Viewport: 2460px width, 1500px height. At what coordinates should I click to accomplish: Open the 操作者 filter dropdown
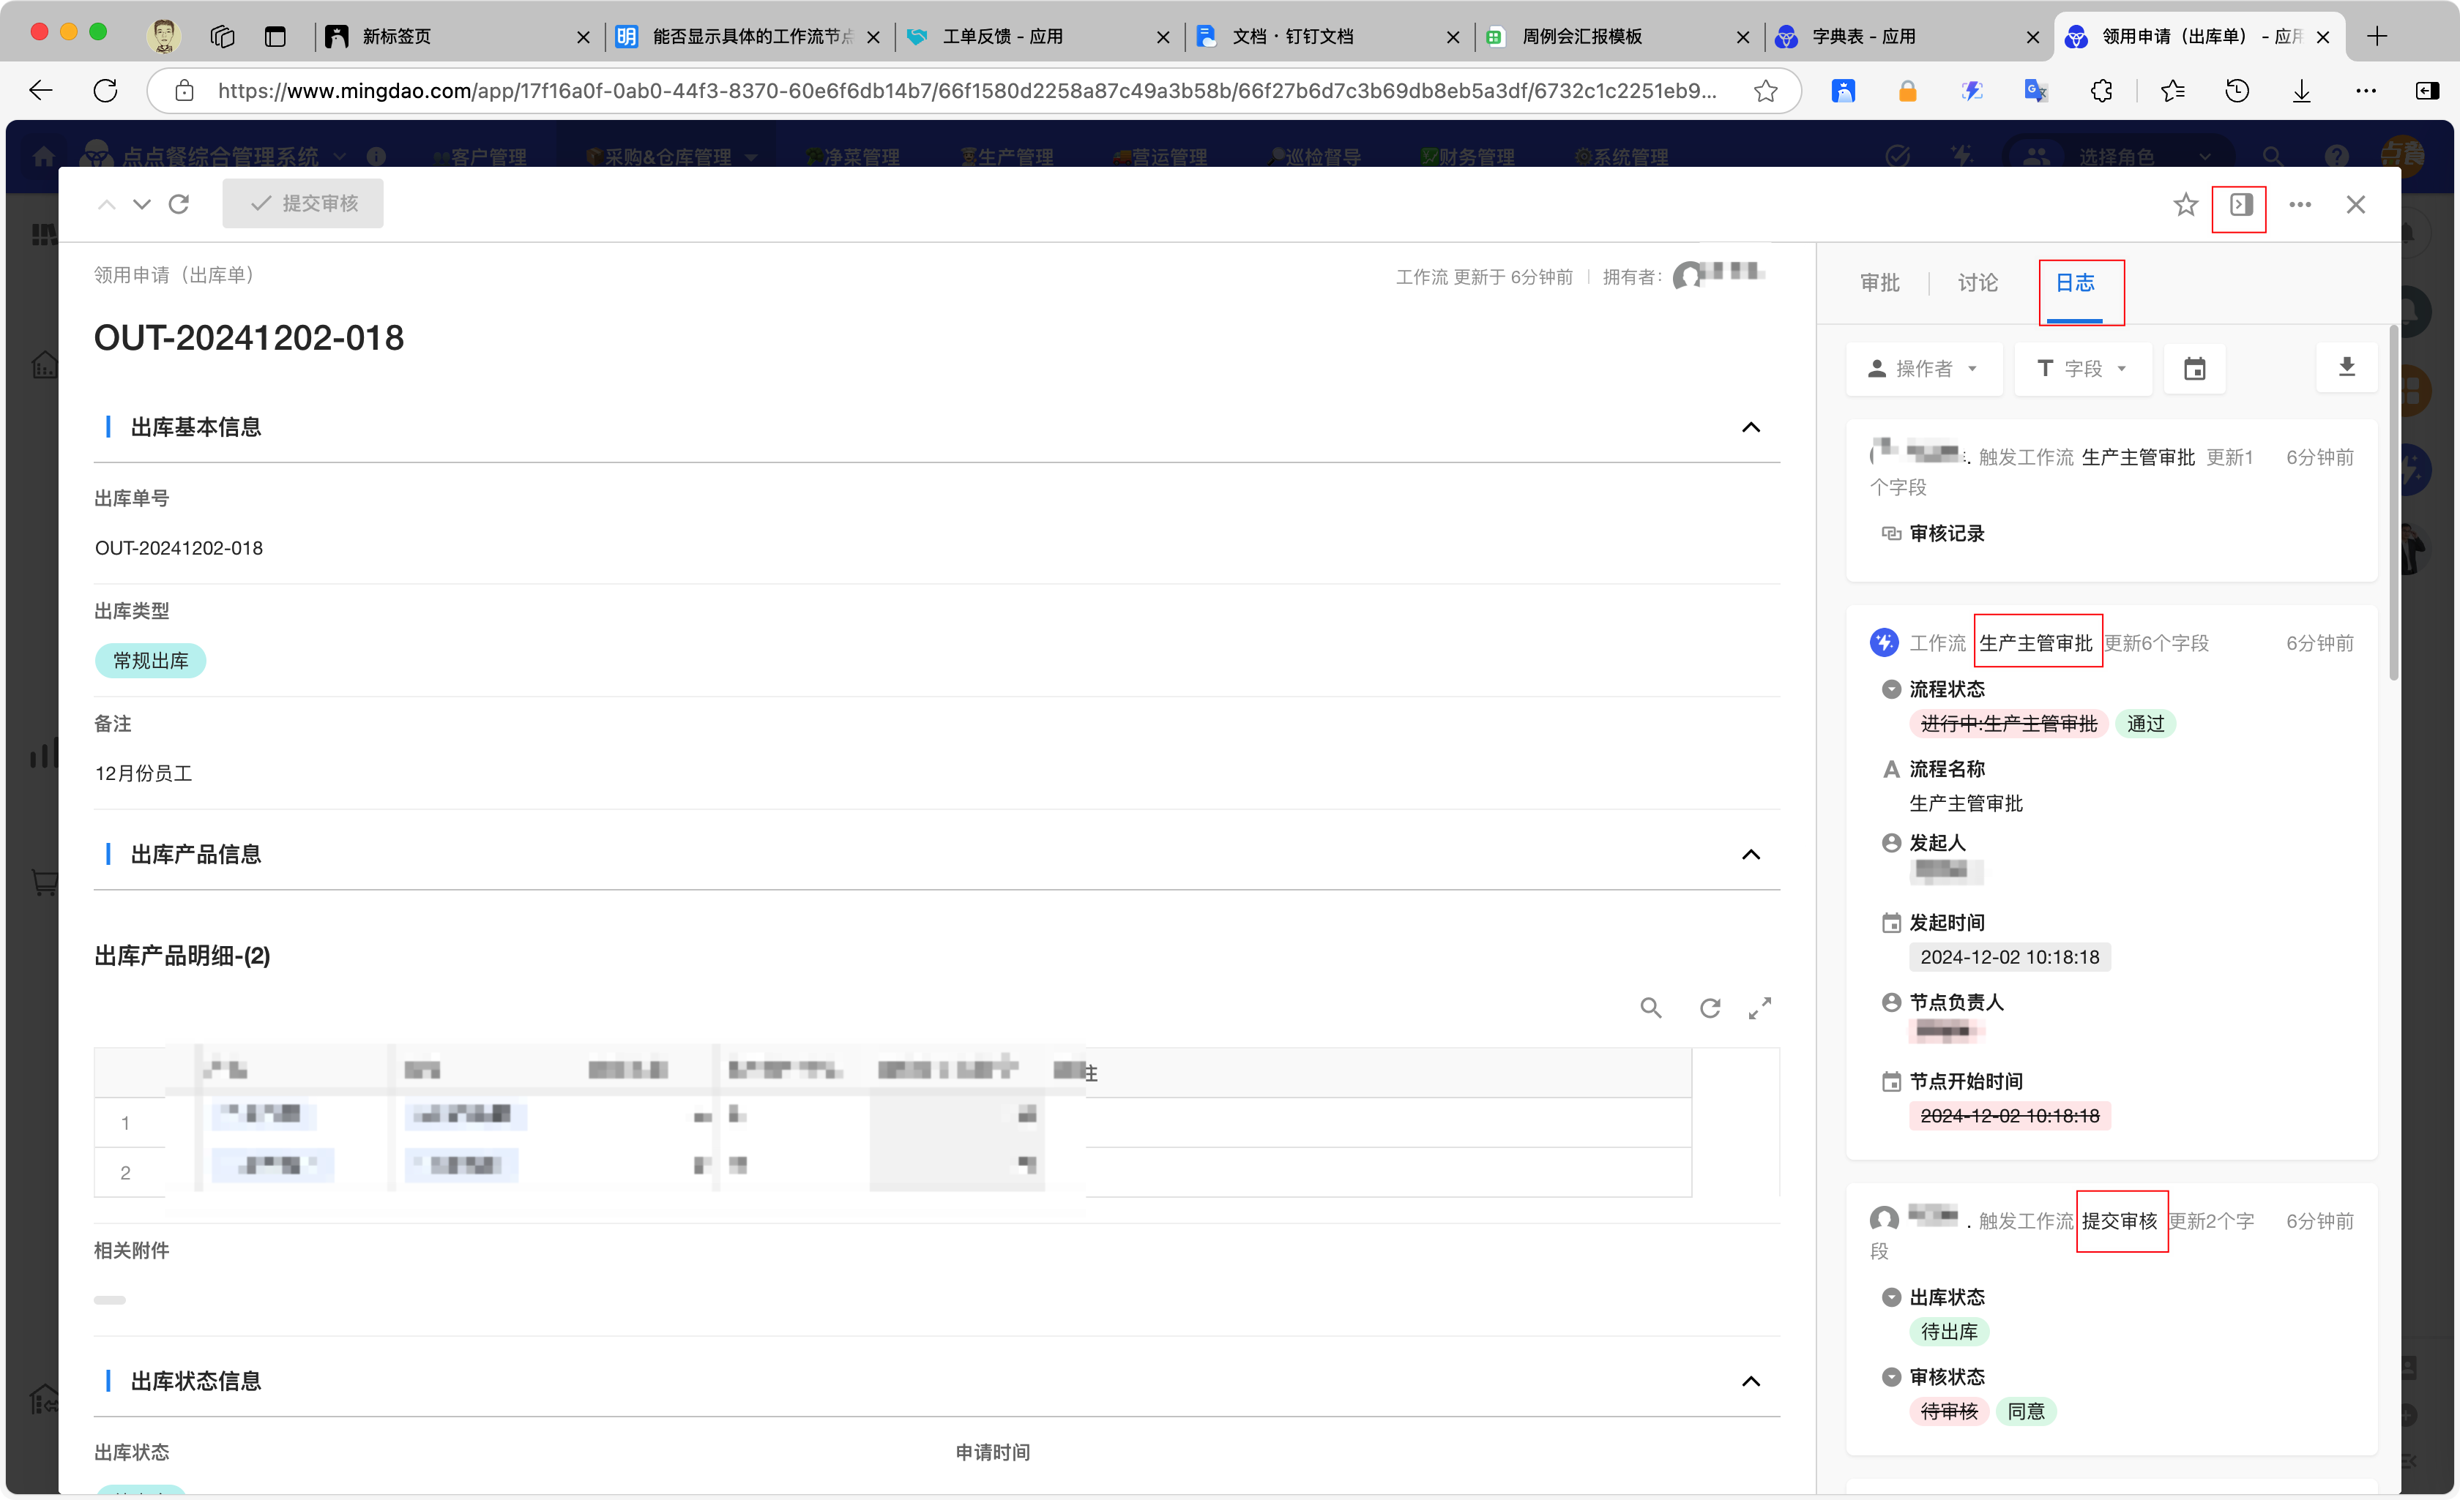[1923, 370]
